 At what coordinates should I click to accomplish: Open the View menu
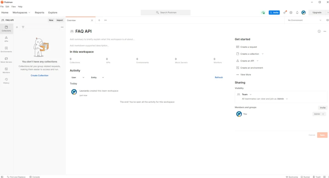point(13,7)
